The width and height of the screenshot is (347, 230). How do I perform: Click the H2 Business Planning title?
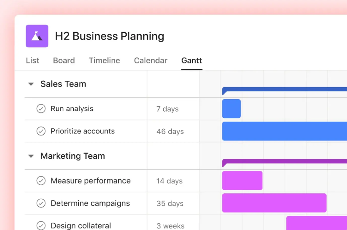point(110,36)
